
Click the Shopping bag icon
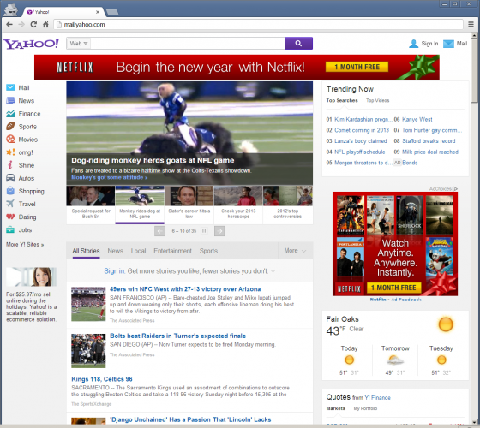coord(10,191)
